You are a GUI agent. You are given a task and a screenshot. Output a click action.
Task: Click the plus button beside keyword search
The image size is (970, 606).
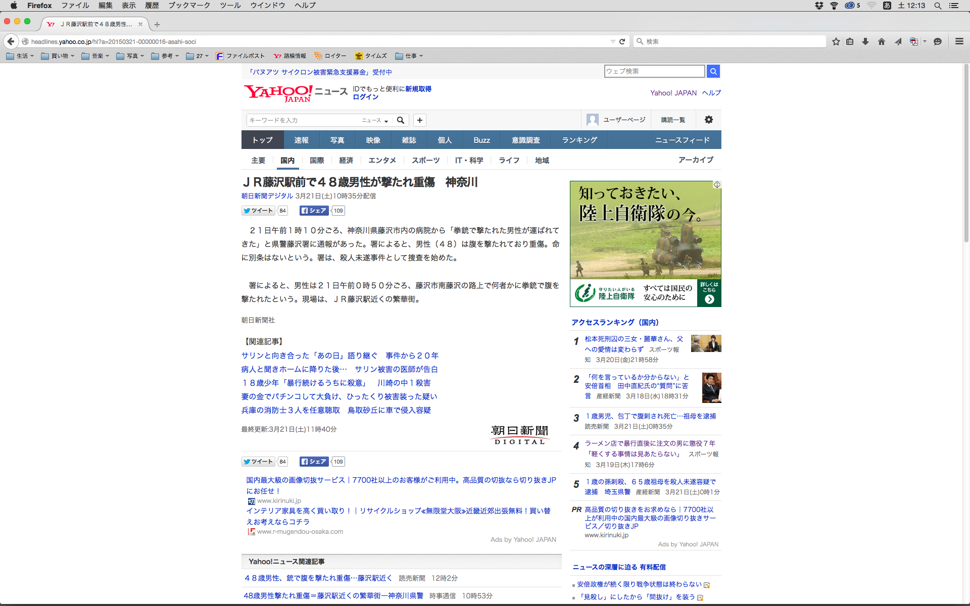point(420,120)
